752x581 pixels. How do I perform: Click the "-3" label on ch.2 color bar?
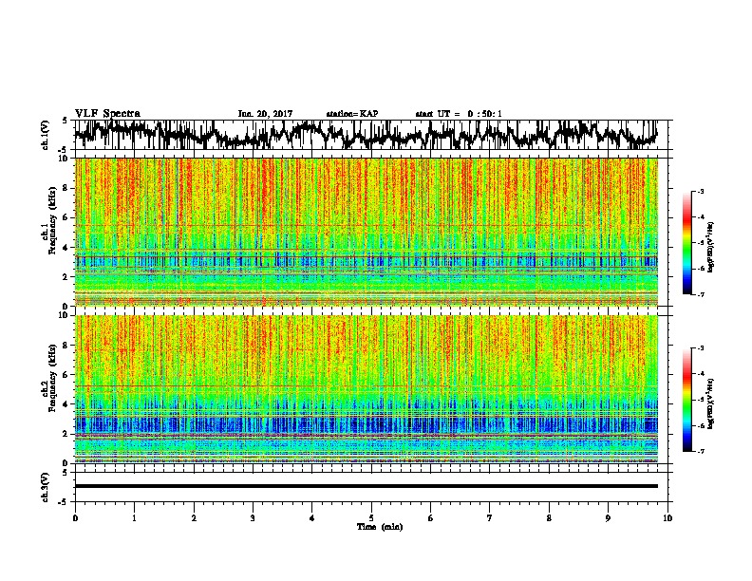[700, 348]
